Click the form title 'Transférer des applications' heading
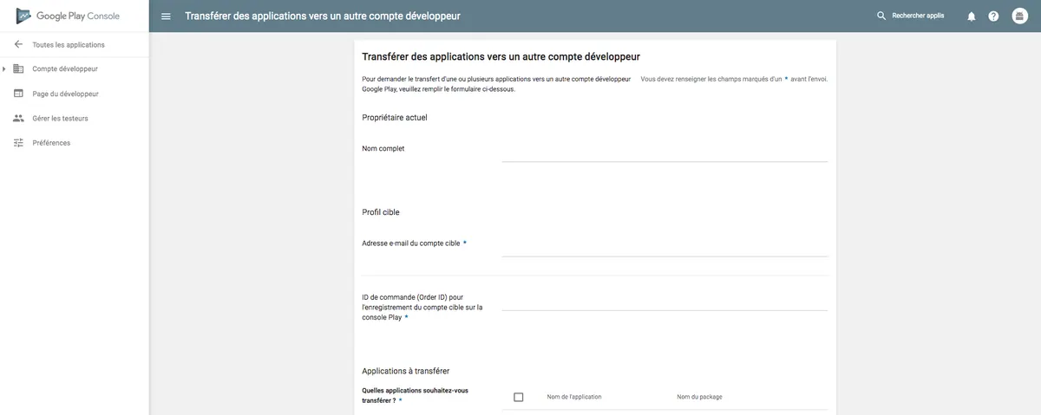Screen dimensions: 1041x415 point(501,57)
